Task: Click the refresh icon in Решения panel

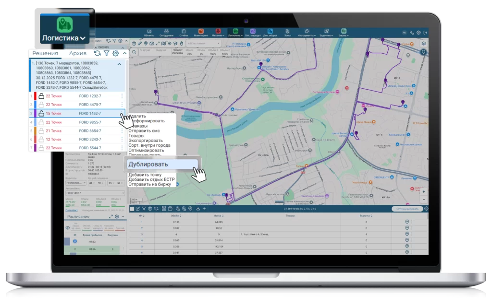Action: 98,54
